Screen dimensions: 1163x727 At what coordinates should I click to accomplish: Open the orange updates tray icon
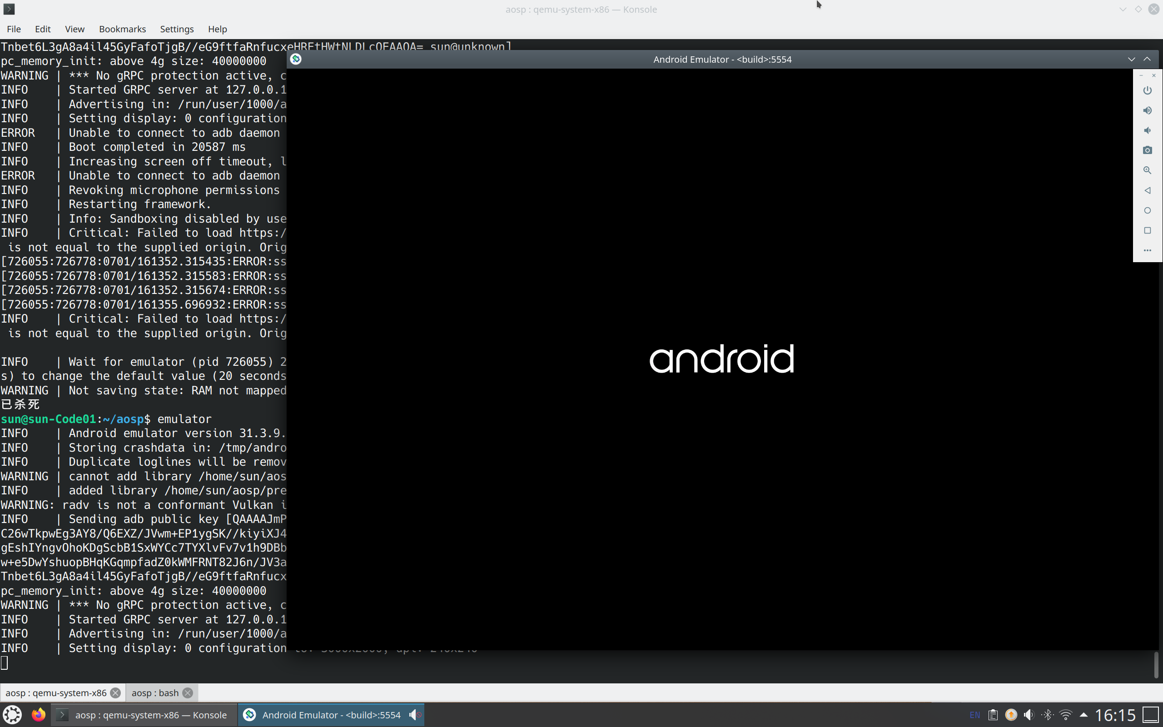tap(1011, 715)
